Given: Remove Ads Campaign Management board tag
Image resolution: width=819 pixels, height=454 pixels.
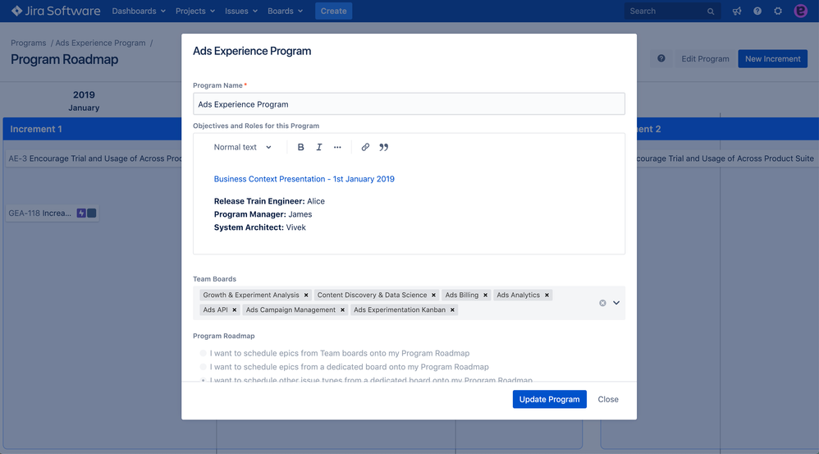Looking at the screenshot, I should pyautogui.click(x=343, y=310).
